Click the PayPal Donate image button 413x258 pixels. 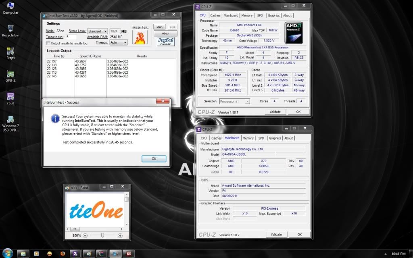click(166, 42)
